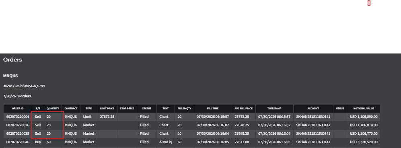Click the QUANTITY column header
Viewport: 401px width, 148px height.
[53, 109]
